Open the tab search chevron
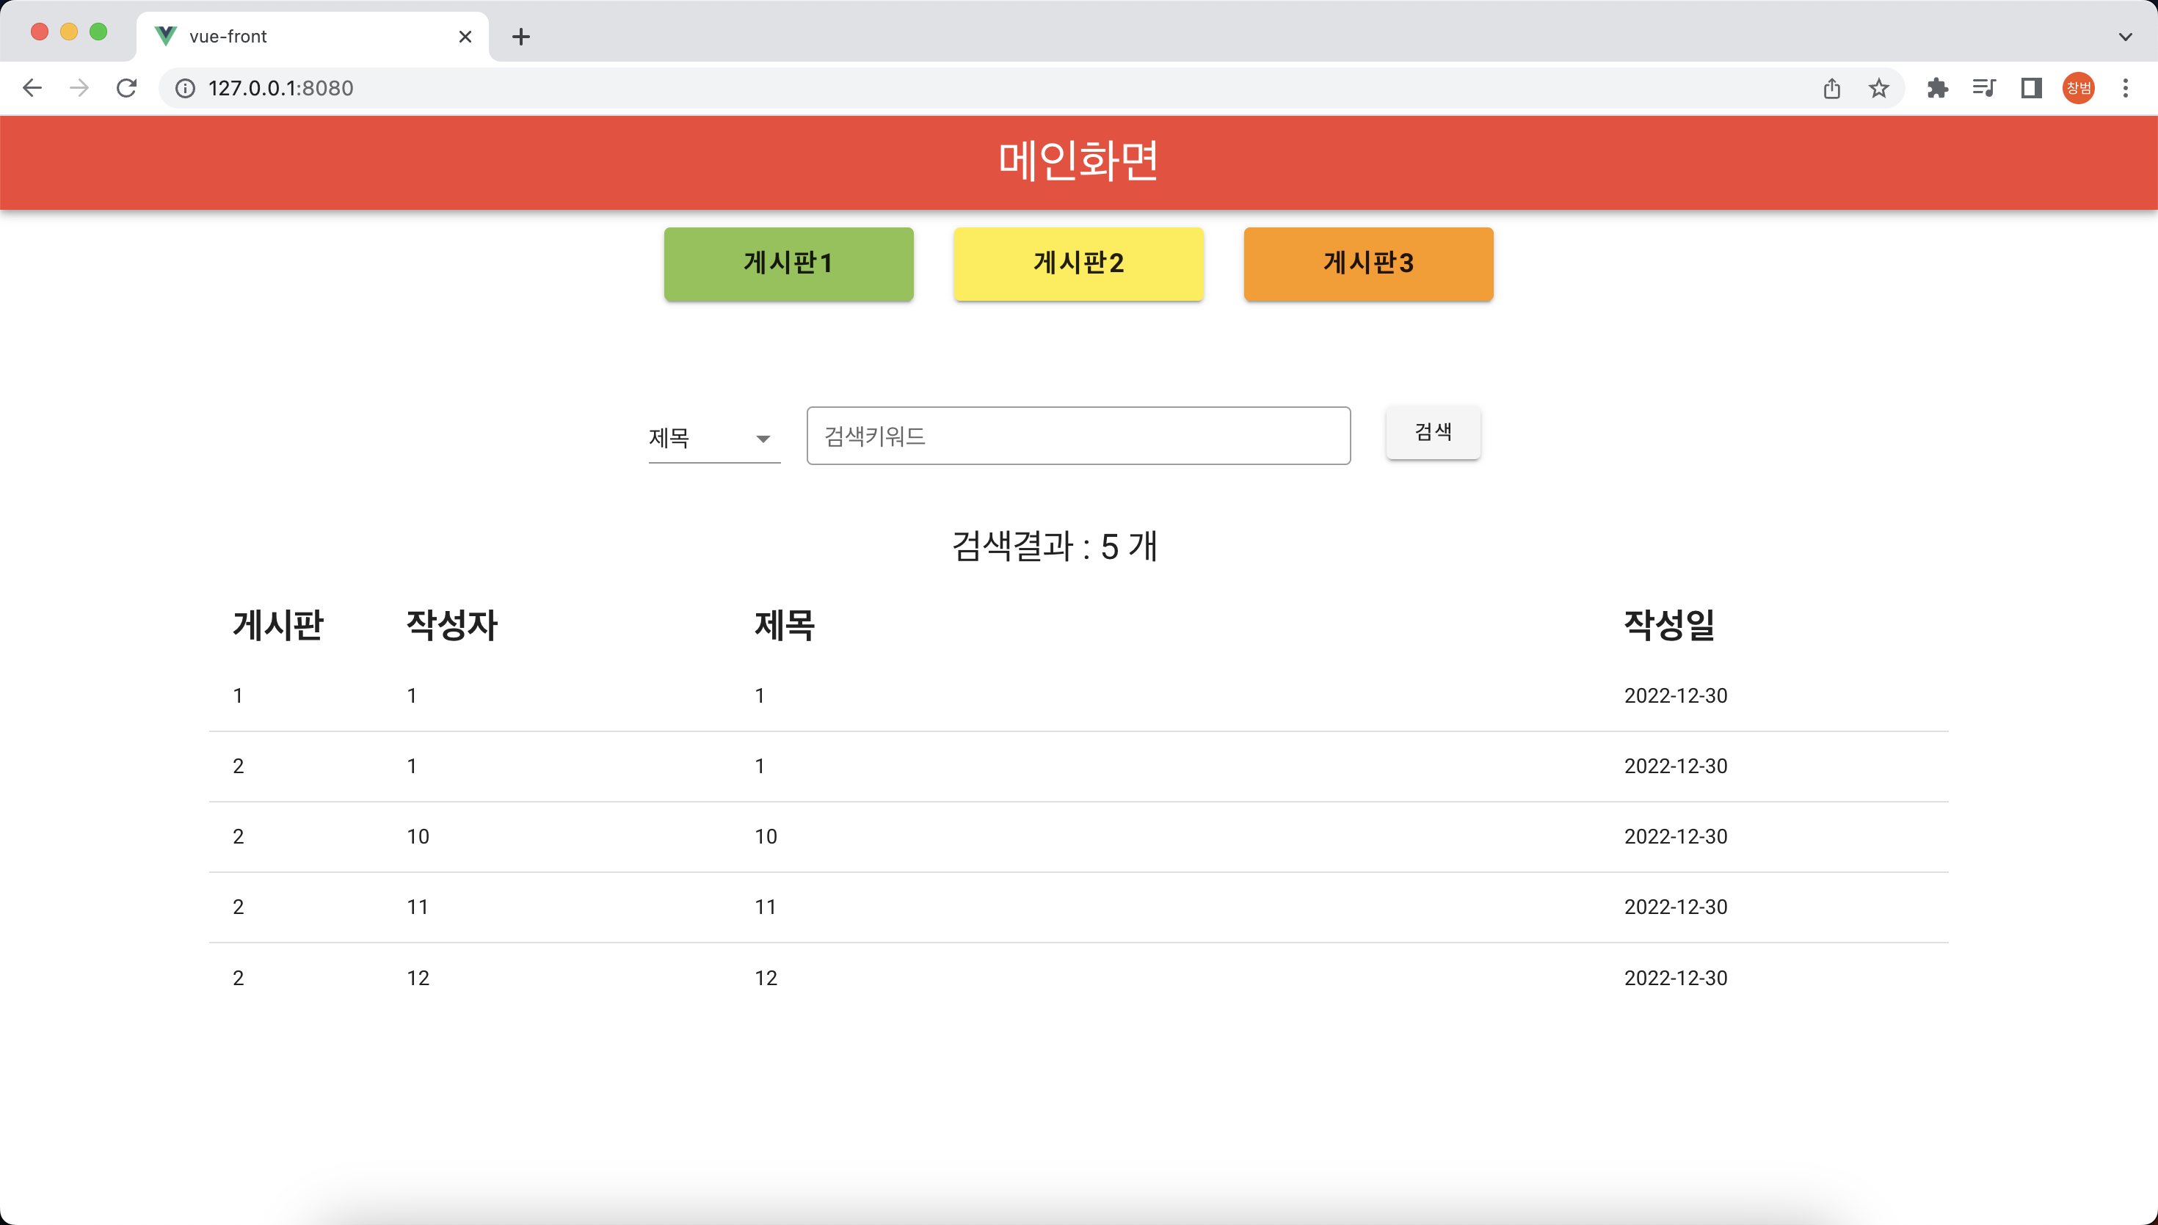Viewport: 2158px width, 1225px height. [x=2125, y=36]
